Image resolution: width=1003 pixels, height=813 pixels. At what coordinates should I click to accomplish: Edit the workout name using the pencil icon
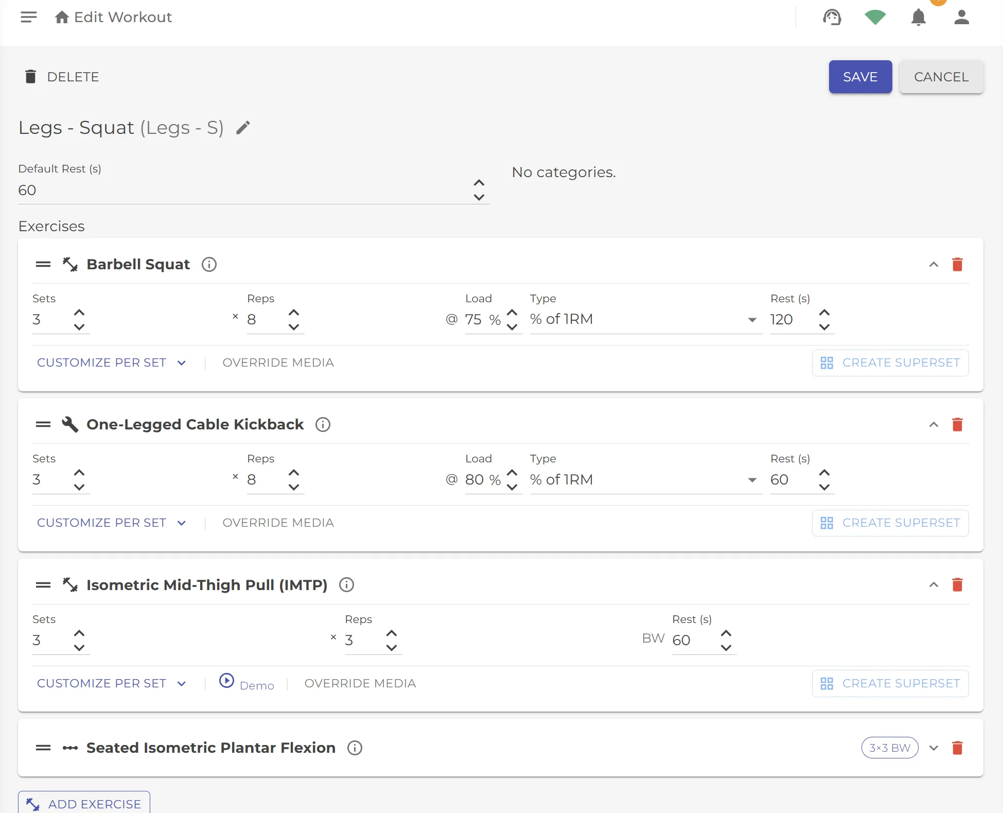pyautogui.click(x=242, y=127)
